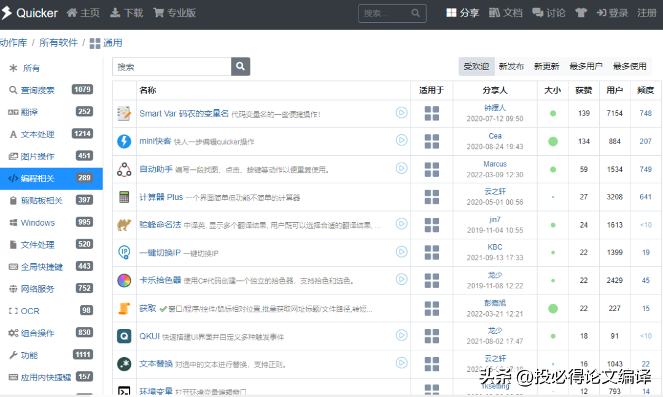Play the Smart Var preview video

coord(401,112)
